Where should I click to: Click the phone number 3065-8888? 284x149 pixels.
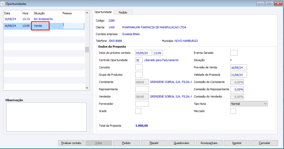click(115, 41)
